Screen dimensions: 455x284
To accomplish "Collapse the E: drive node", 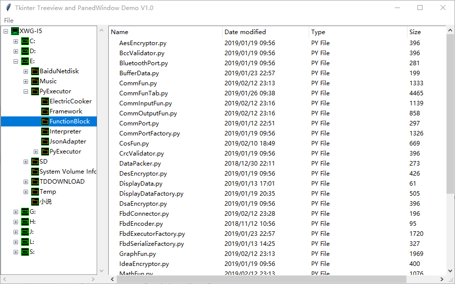I will pyautogui.click(x=16, y=61).
